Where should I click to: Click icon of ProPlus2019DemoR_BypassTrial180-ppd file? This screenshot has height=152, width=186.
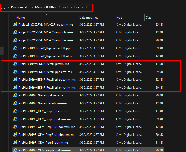click(x=15, y=48)
